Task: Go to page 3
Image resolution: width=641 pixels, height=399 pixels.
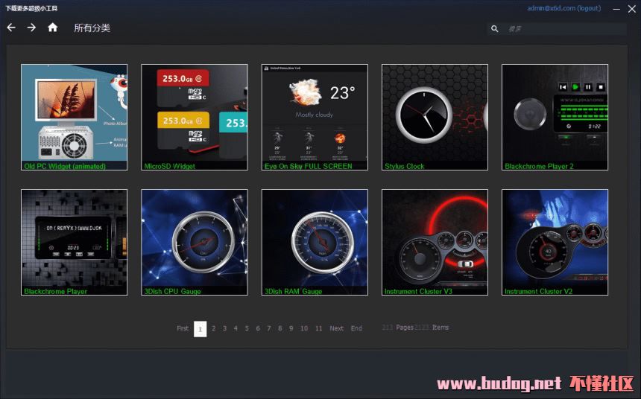Action: [x=224, y=328]
